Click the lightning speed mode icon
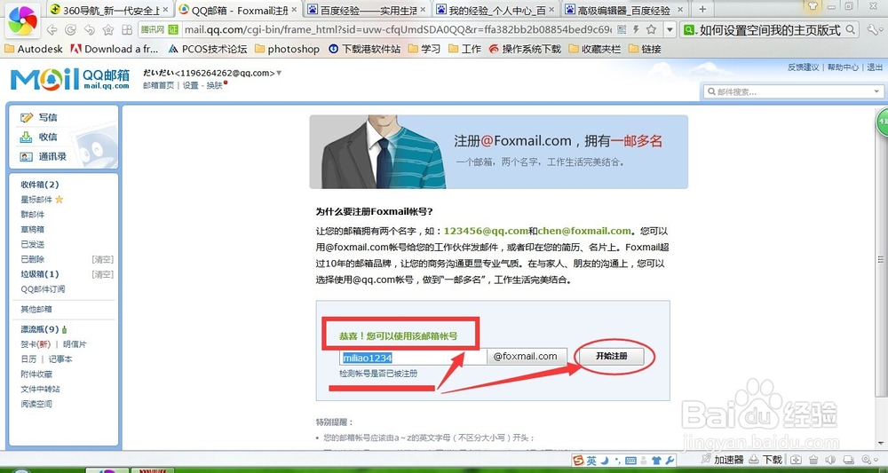888x473 pixels. click(x=637, y=29)
